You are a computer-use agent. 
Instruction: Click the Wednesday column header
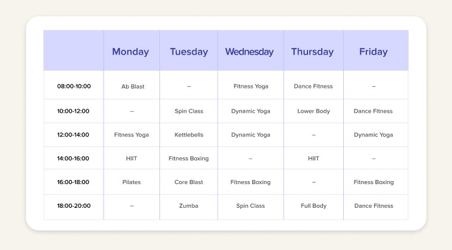tap(249, 52)
